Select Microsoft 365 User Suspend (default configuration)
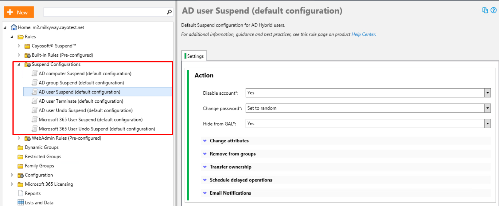This screenshot has width=499, height=206. coord(91,120)
